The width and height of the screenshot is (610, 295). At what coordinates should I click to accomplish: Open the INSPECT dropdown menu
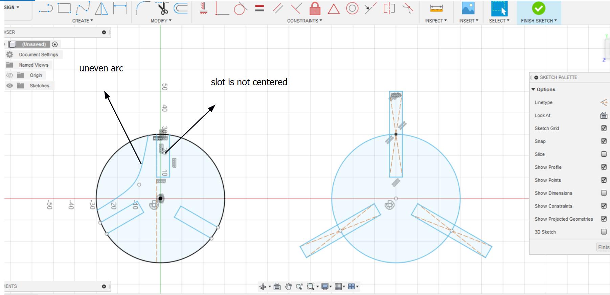[436, 21]
